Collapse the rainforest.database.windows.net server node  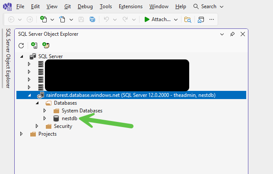[x=29, y=95]
